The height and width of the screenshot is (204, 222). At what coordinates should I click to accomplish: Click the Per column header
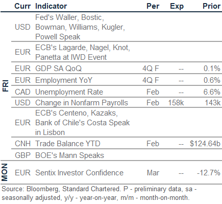tap(153, 6)
